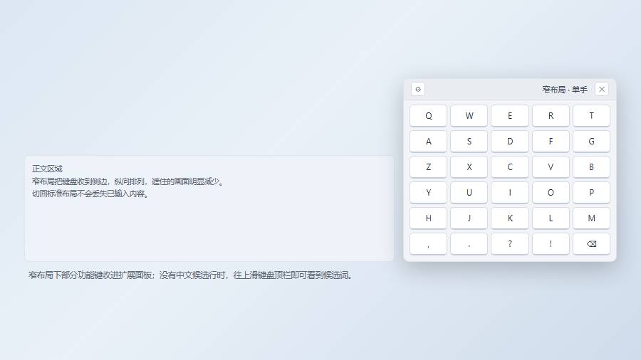Tap the D key
The image size is (641, 360).
[x=510, y=141]
